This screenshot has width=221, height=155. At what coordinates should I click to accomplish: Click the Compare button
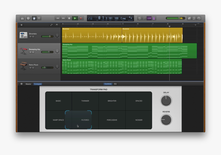[38, 84]
